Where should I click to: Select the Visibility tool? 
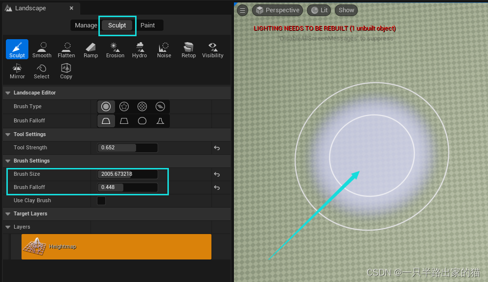coord(212,50)
